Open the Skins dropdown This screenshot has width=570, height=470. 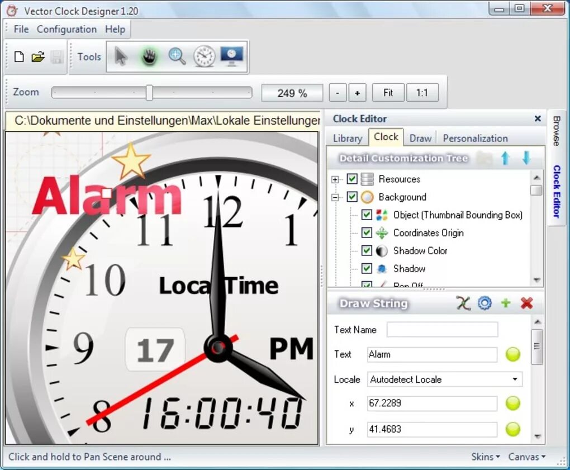pos(485,457)
